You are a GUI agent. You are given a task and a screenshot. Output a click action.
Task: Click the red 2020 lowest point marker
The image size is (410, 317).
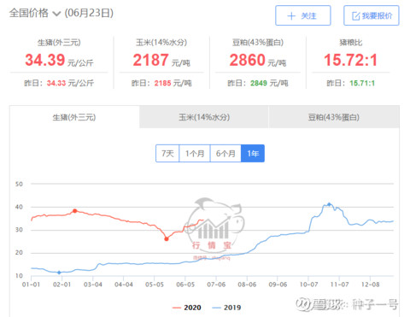[167, 239]
